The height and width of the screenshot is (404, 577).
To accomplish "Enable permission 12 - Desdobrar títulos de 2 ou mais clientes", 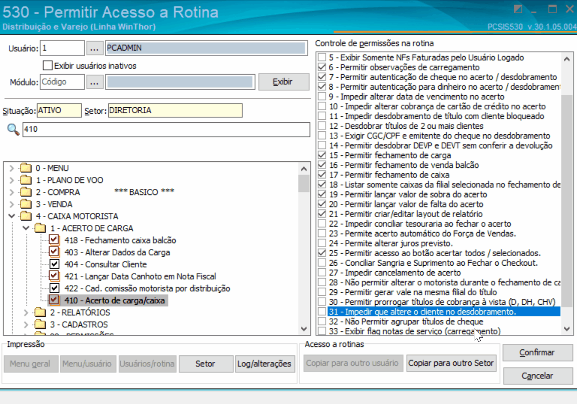I will [322, 126].
